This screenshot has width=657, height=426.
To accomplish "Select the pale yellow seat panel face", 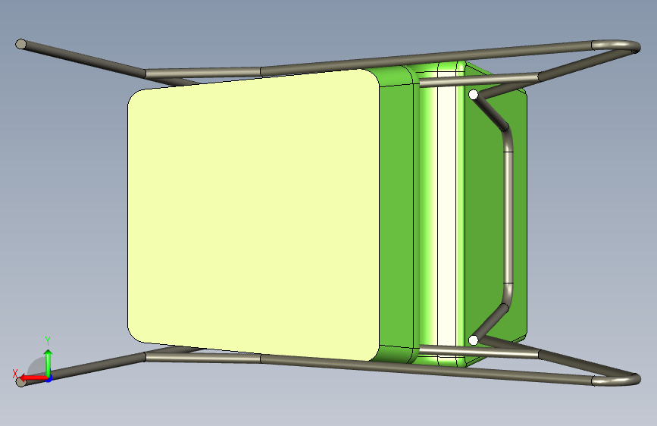I will 254,215.
